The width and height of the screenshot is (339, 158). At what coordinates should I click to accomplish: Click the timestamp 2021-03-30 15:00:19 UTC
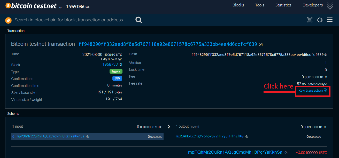click(102, 55)
